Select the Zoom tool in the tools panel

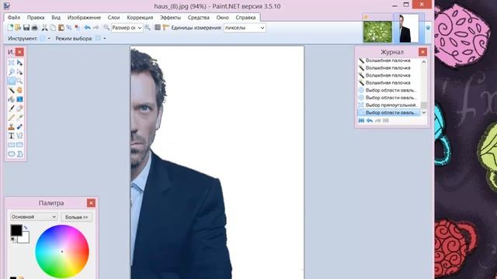click(x=19, y=81)
